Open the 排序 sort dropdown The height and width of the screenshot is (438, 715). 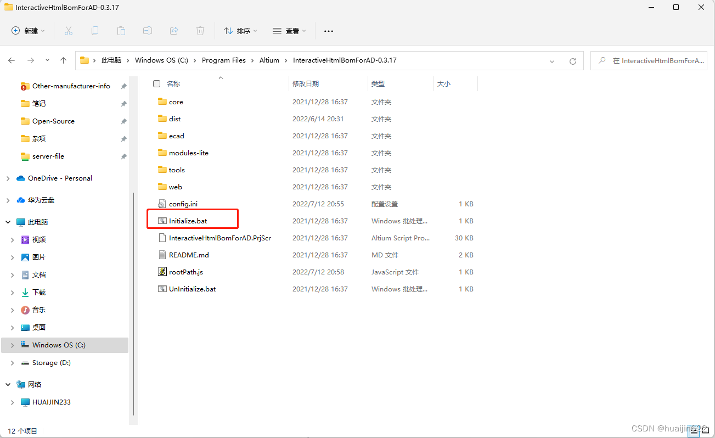(240, 31)
